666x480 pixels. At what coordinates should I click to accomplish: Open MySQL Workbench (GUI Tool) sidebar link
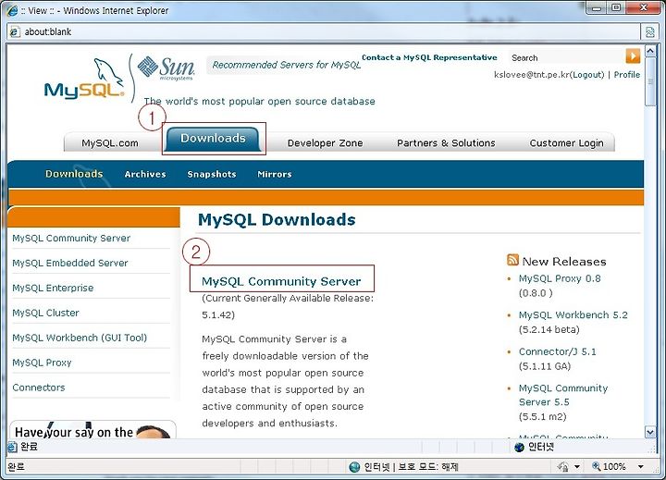80,338
